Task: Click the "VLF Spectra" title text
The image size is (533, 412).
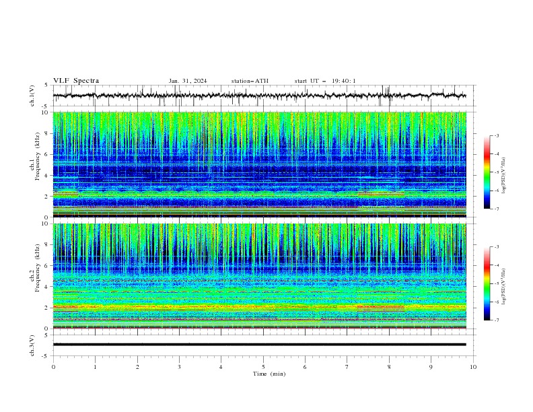Action: 76,81
